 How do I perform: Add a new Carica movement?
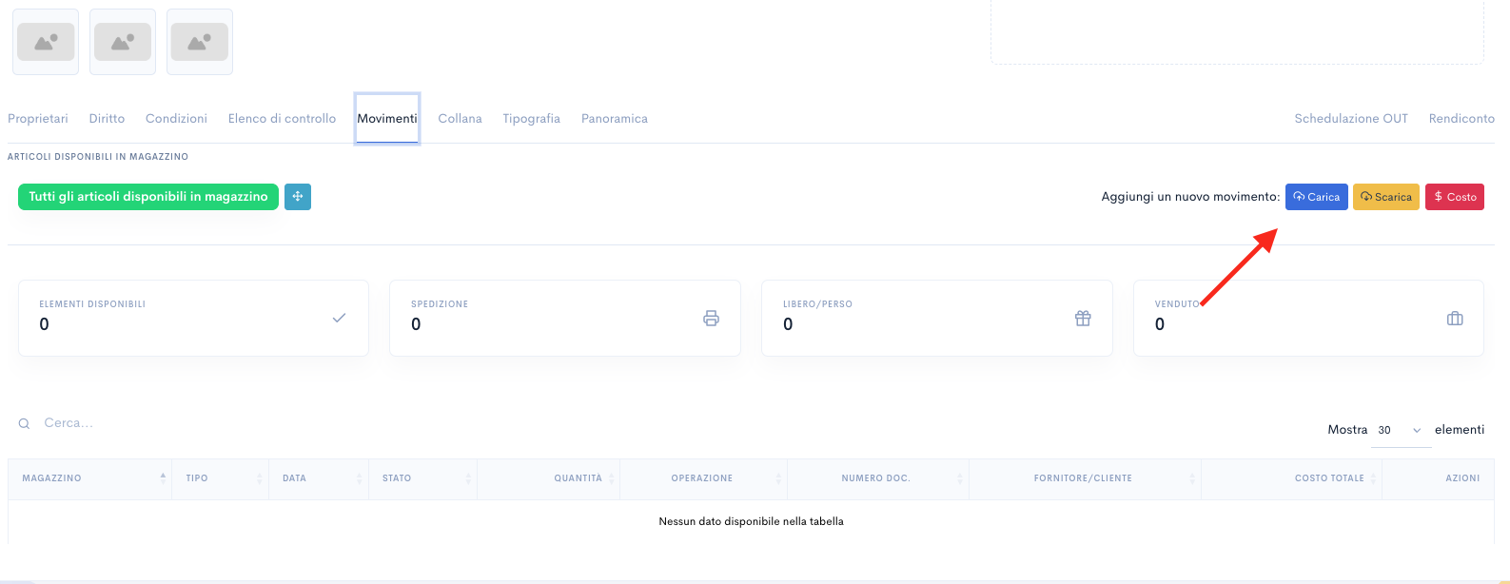click(1317, 197)
